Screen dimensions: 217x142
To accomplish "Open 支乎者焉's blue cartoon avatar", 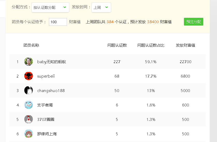I will tap(28, 105).
